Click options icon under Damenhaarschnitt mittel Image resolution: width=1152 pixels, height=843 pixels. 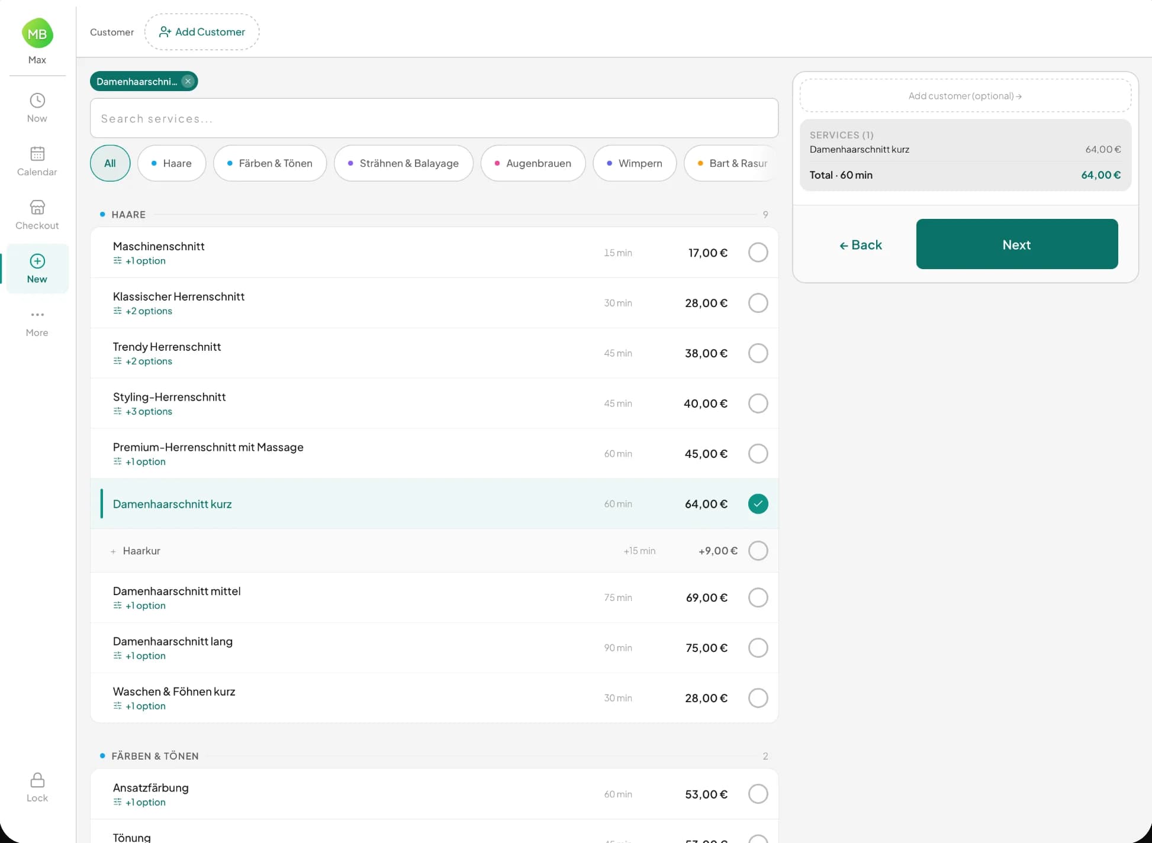[x=117, y=606]
